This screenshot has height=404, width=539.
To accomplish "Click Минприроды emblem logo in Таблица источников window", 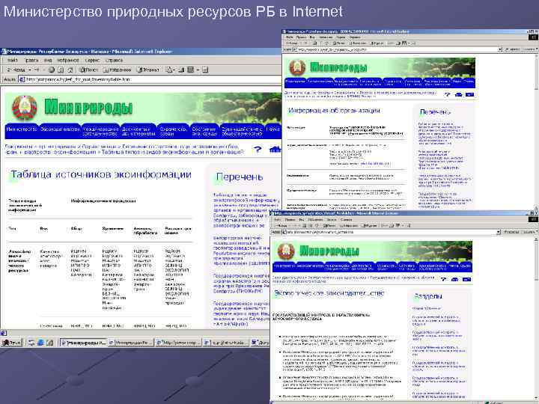I will click(x=25, y=108).
